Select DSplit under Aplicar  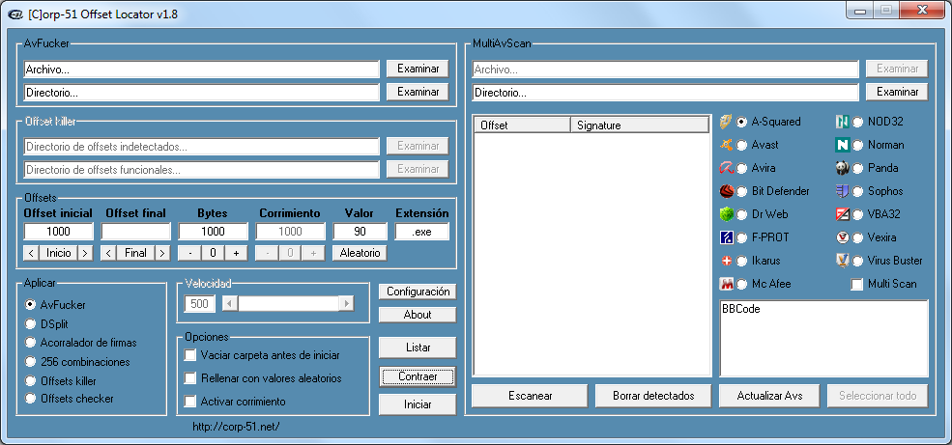pos(30,323)
